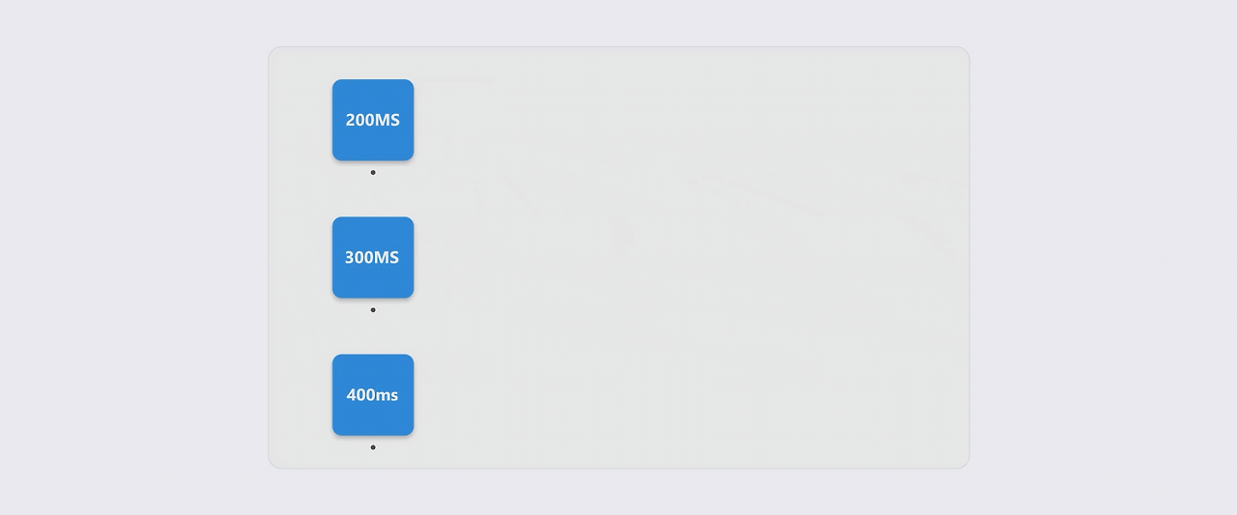Activate the bottom blue square labeled 400ms
The image size is (1237, 515).
[x=373, y=394]
